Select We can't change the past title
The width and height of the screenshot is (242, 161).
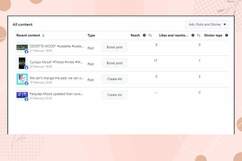point(56,78)
